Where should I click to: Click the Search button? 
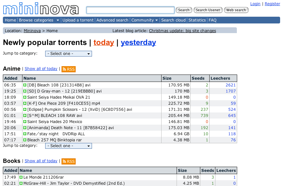click(184, 10)
